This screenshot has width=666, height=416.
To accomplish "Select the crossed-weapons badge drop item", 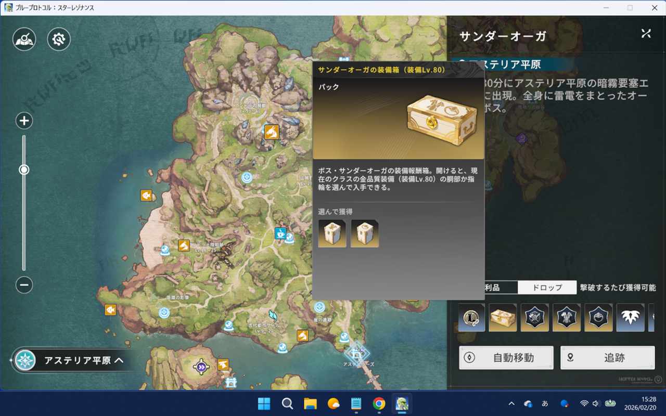I will click(535, 318).
